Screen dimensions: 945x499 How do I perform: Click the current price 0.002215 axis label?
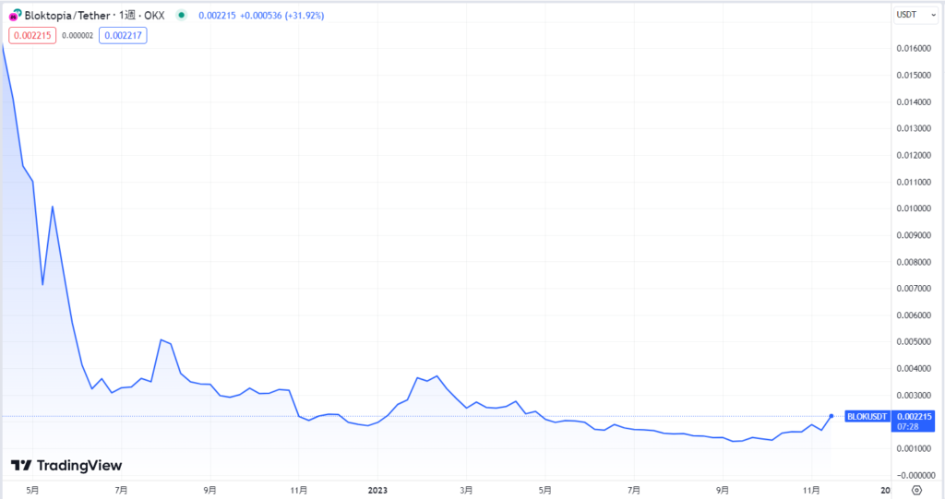(914, 416)
